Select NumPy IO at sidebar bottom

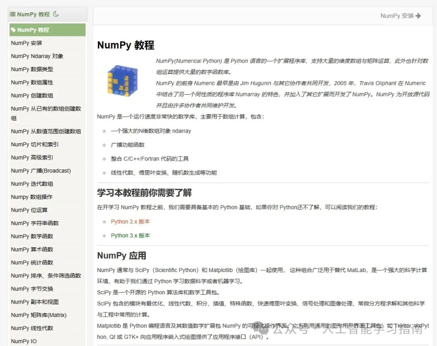(23, 341)
